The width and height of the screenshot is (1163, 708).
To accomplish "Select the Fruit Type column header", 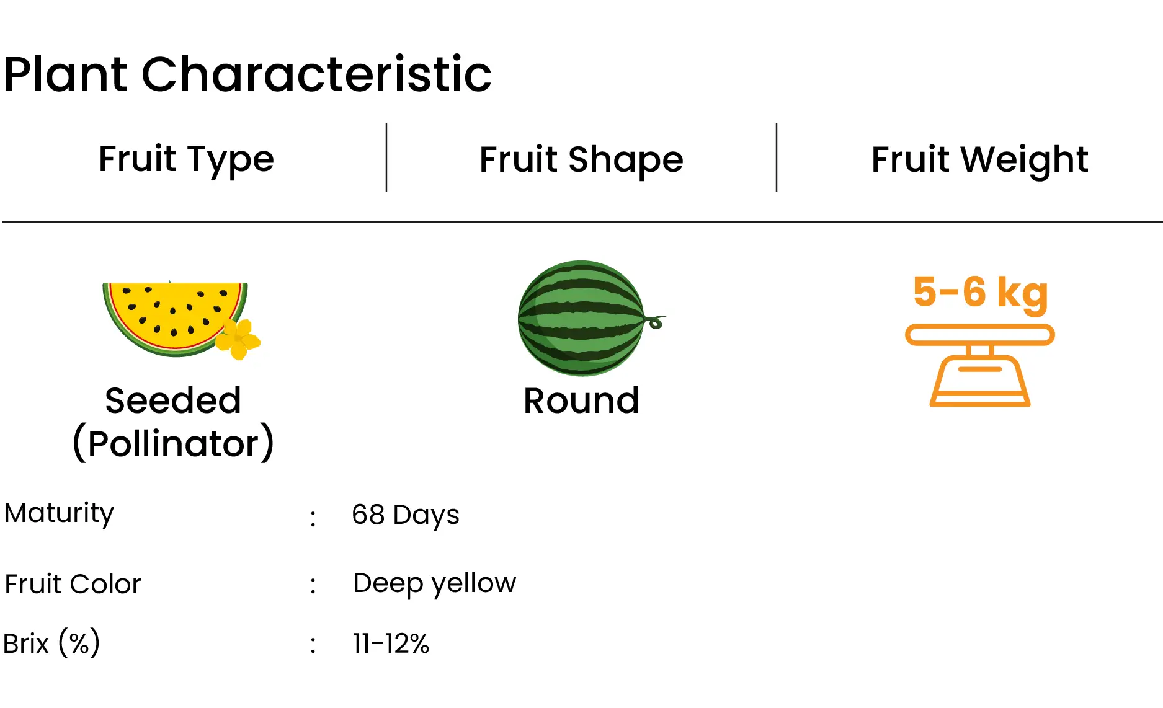I will (186, 159).
